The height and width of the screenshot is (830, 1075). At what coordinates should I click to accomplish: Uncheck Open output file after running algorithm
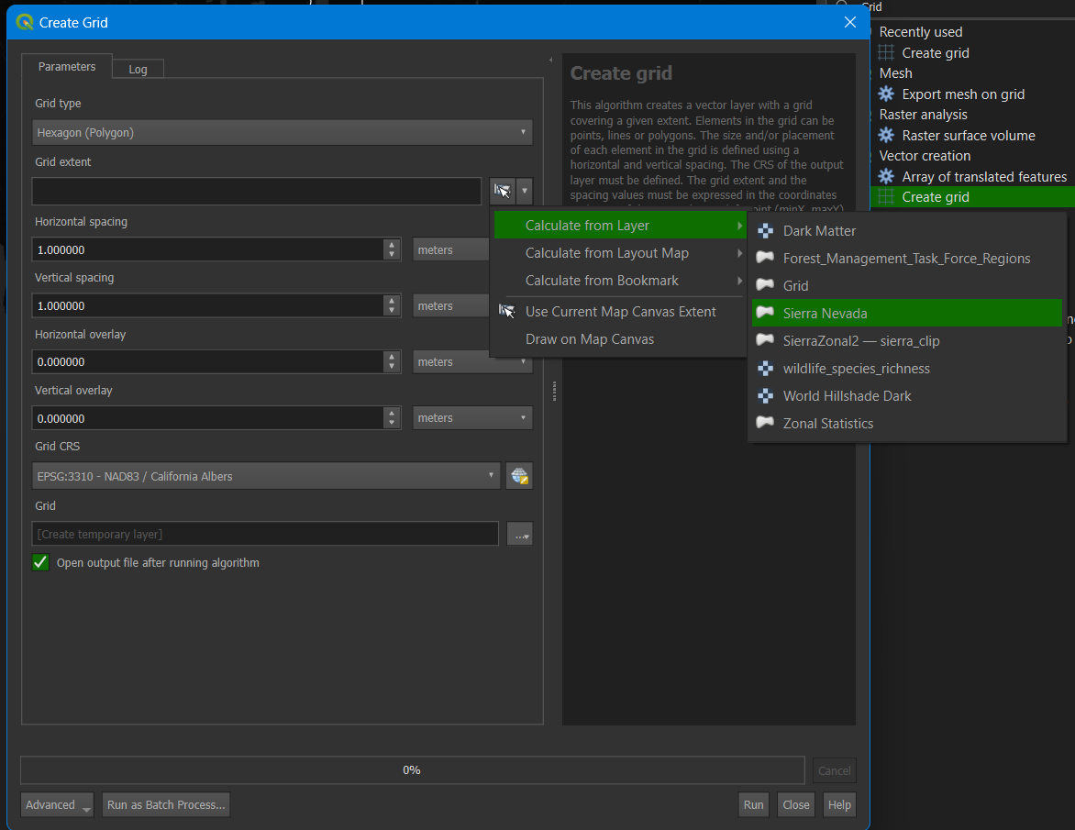pyautogui.click(x=40, y=562)
